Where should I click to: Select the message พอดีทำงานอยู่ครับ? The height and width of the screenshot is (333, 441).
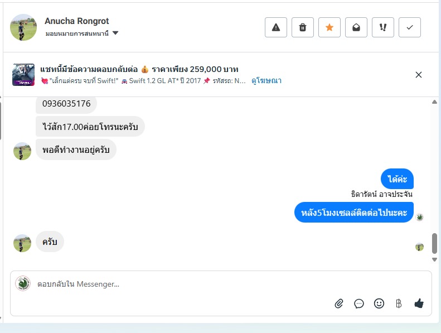click(x=76, y=149)
